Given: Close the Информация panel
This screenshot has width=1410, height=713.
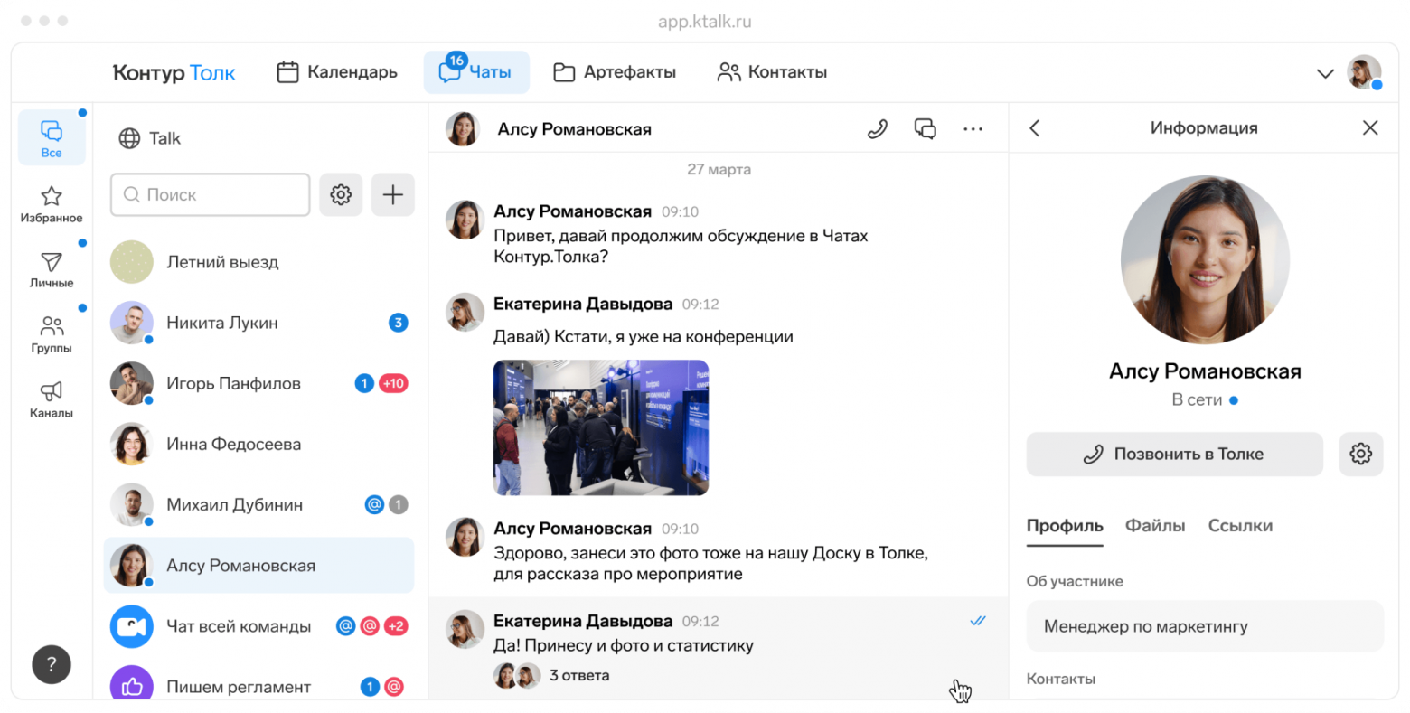Looking at the screenshot, I should (1370, 128).
